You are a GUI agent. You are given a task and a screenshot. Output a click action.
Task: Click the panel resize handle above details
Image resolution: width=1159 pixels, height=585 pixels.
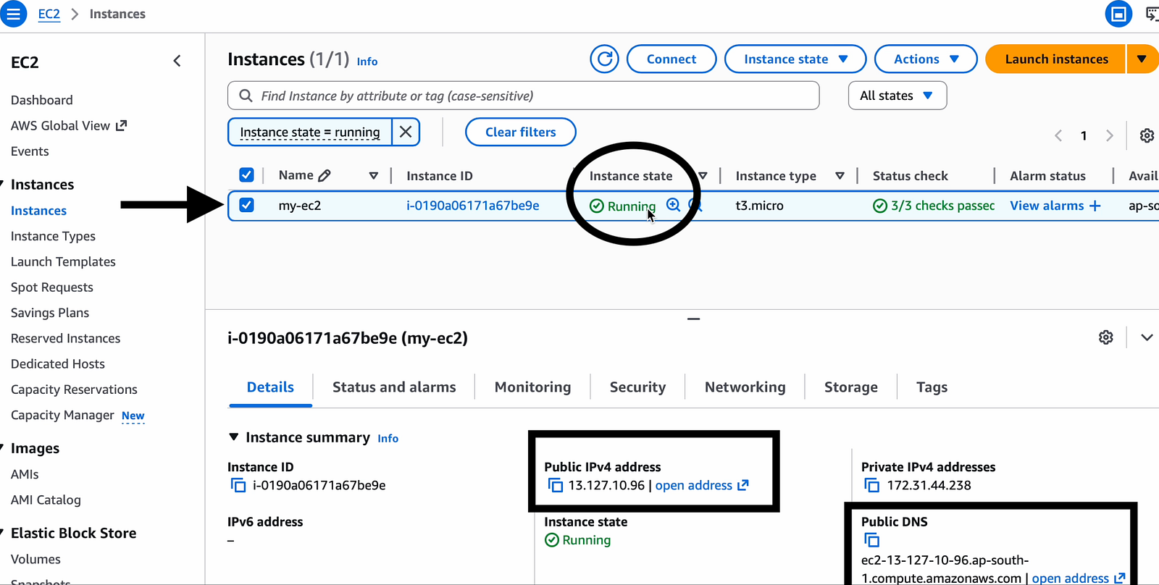coord(693,319)
